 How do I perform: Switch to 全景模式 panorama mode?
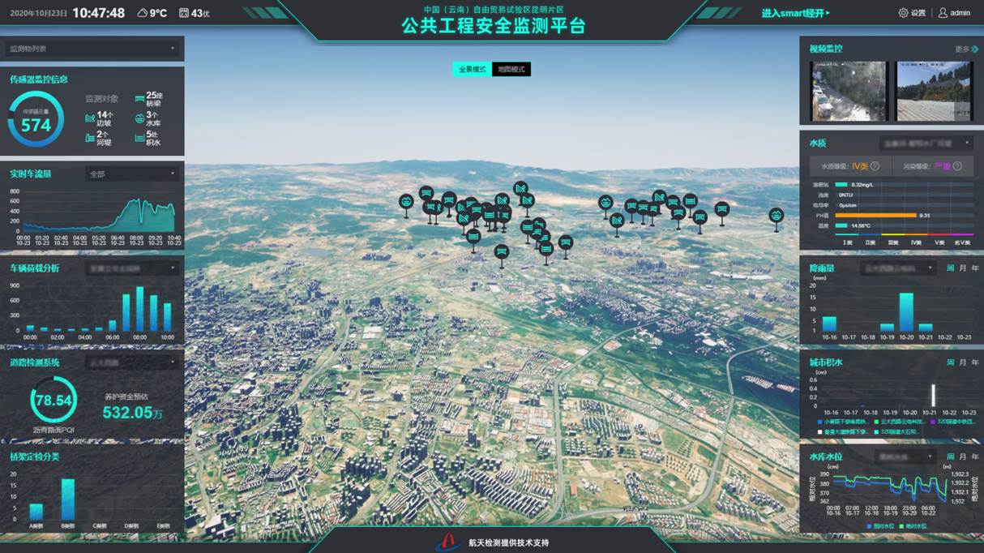(x=472, y=70)
